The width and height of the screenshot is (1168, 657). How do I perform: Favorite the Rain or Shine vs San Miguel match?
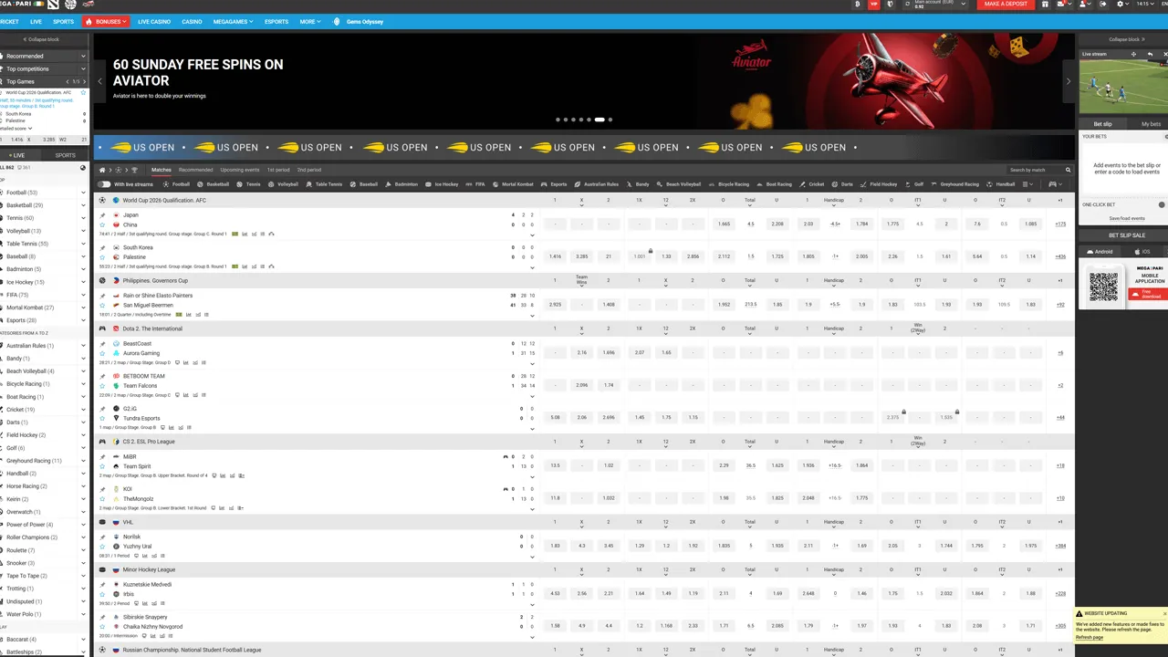pyautogui.click(x=102, y=306)
